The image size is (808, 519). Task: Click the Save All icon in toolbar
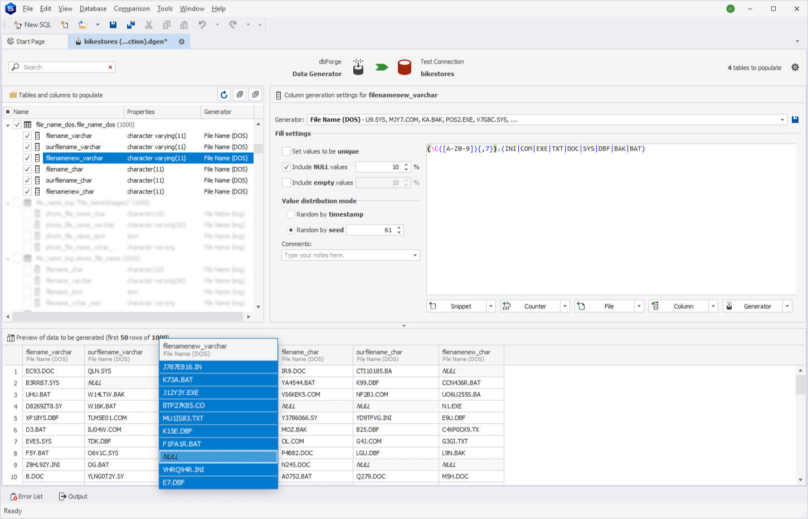(131, 25)
